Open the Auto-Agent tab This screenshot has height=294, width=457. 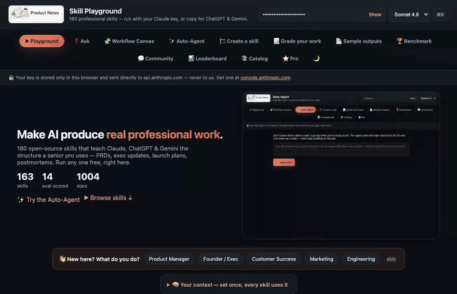tap(187, 41)
